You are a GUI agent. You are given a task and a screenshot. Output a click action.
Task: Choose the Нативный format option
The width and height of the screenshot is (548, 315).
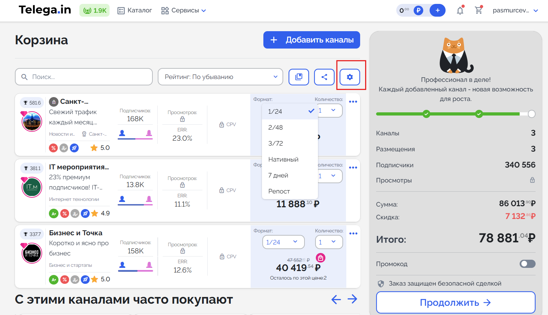pyautogui.click(x=283, y=159)
